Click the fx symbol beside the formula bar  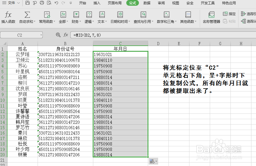pyautogui.click(x=65, y=35)
